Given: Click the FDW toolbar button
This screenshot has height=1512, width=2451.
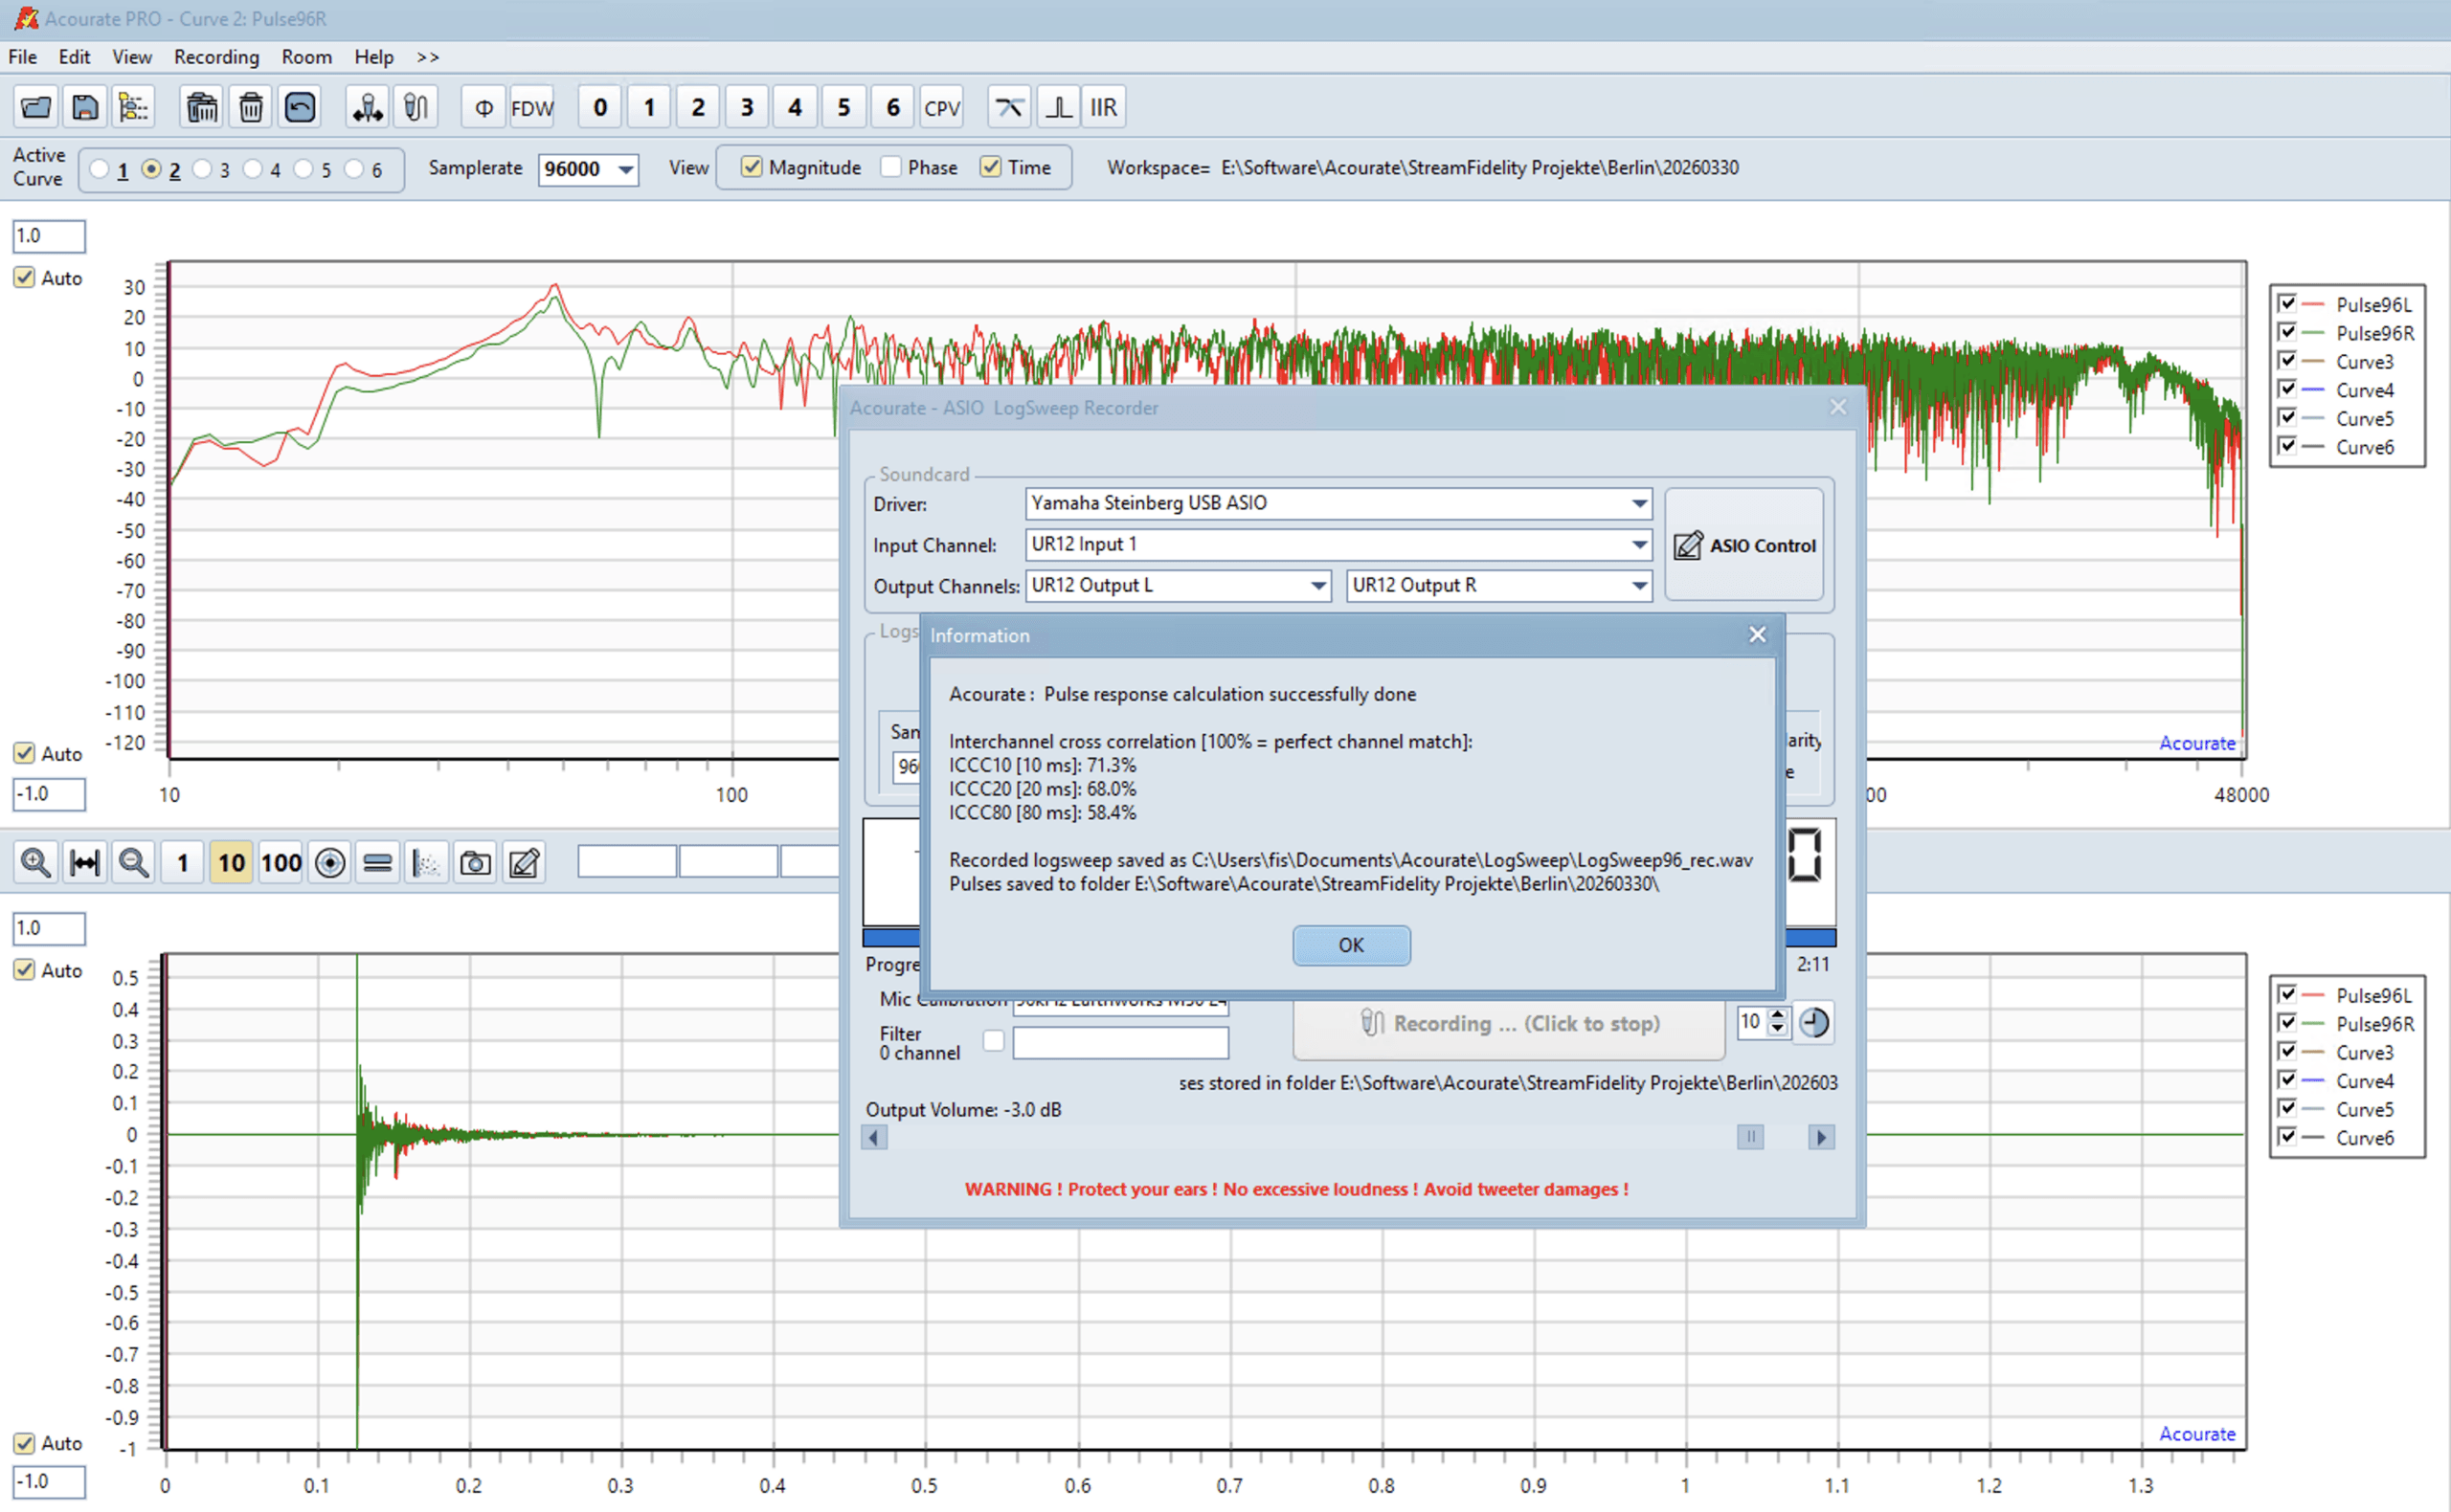Looking at the screenshot, I should 531,107.
